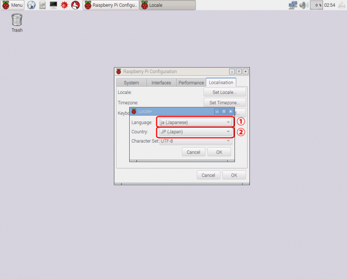Open the Interfaces tab
This screenshot has width=347, height=279.
161,83
